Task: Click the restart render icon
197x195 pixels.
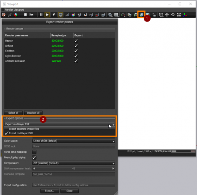Action: [x=32, y=15]
